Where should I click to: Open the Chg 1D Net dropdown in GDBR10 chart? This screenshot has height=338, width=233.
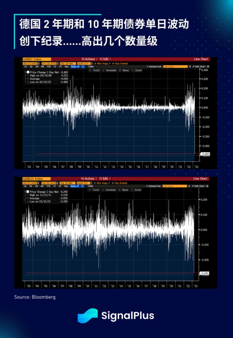[x=67, y=183]
